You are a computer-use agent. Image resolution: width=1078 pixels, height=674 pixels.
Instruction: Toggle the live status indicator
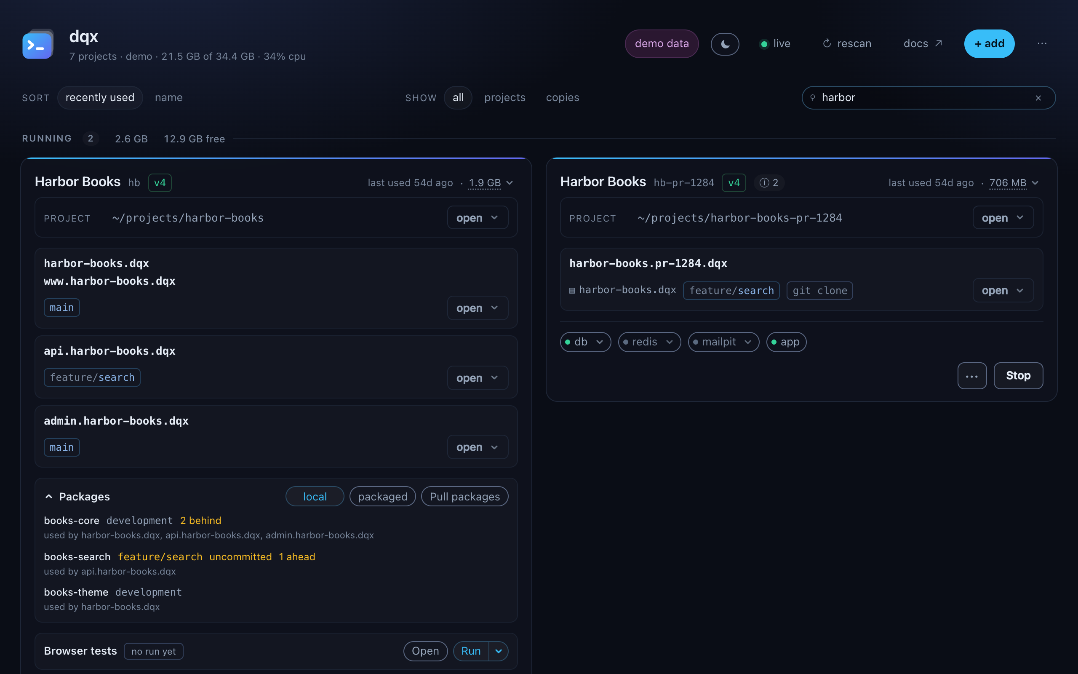click(775, 44)
